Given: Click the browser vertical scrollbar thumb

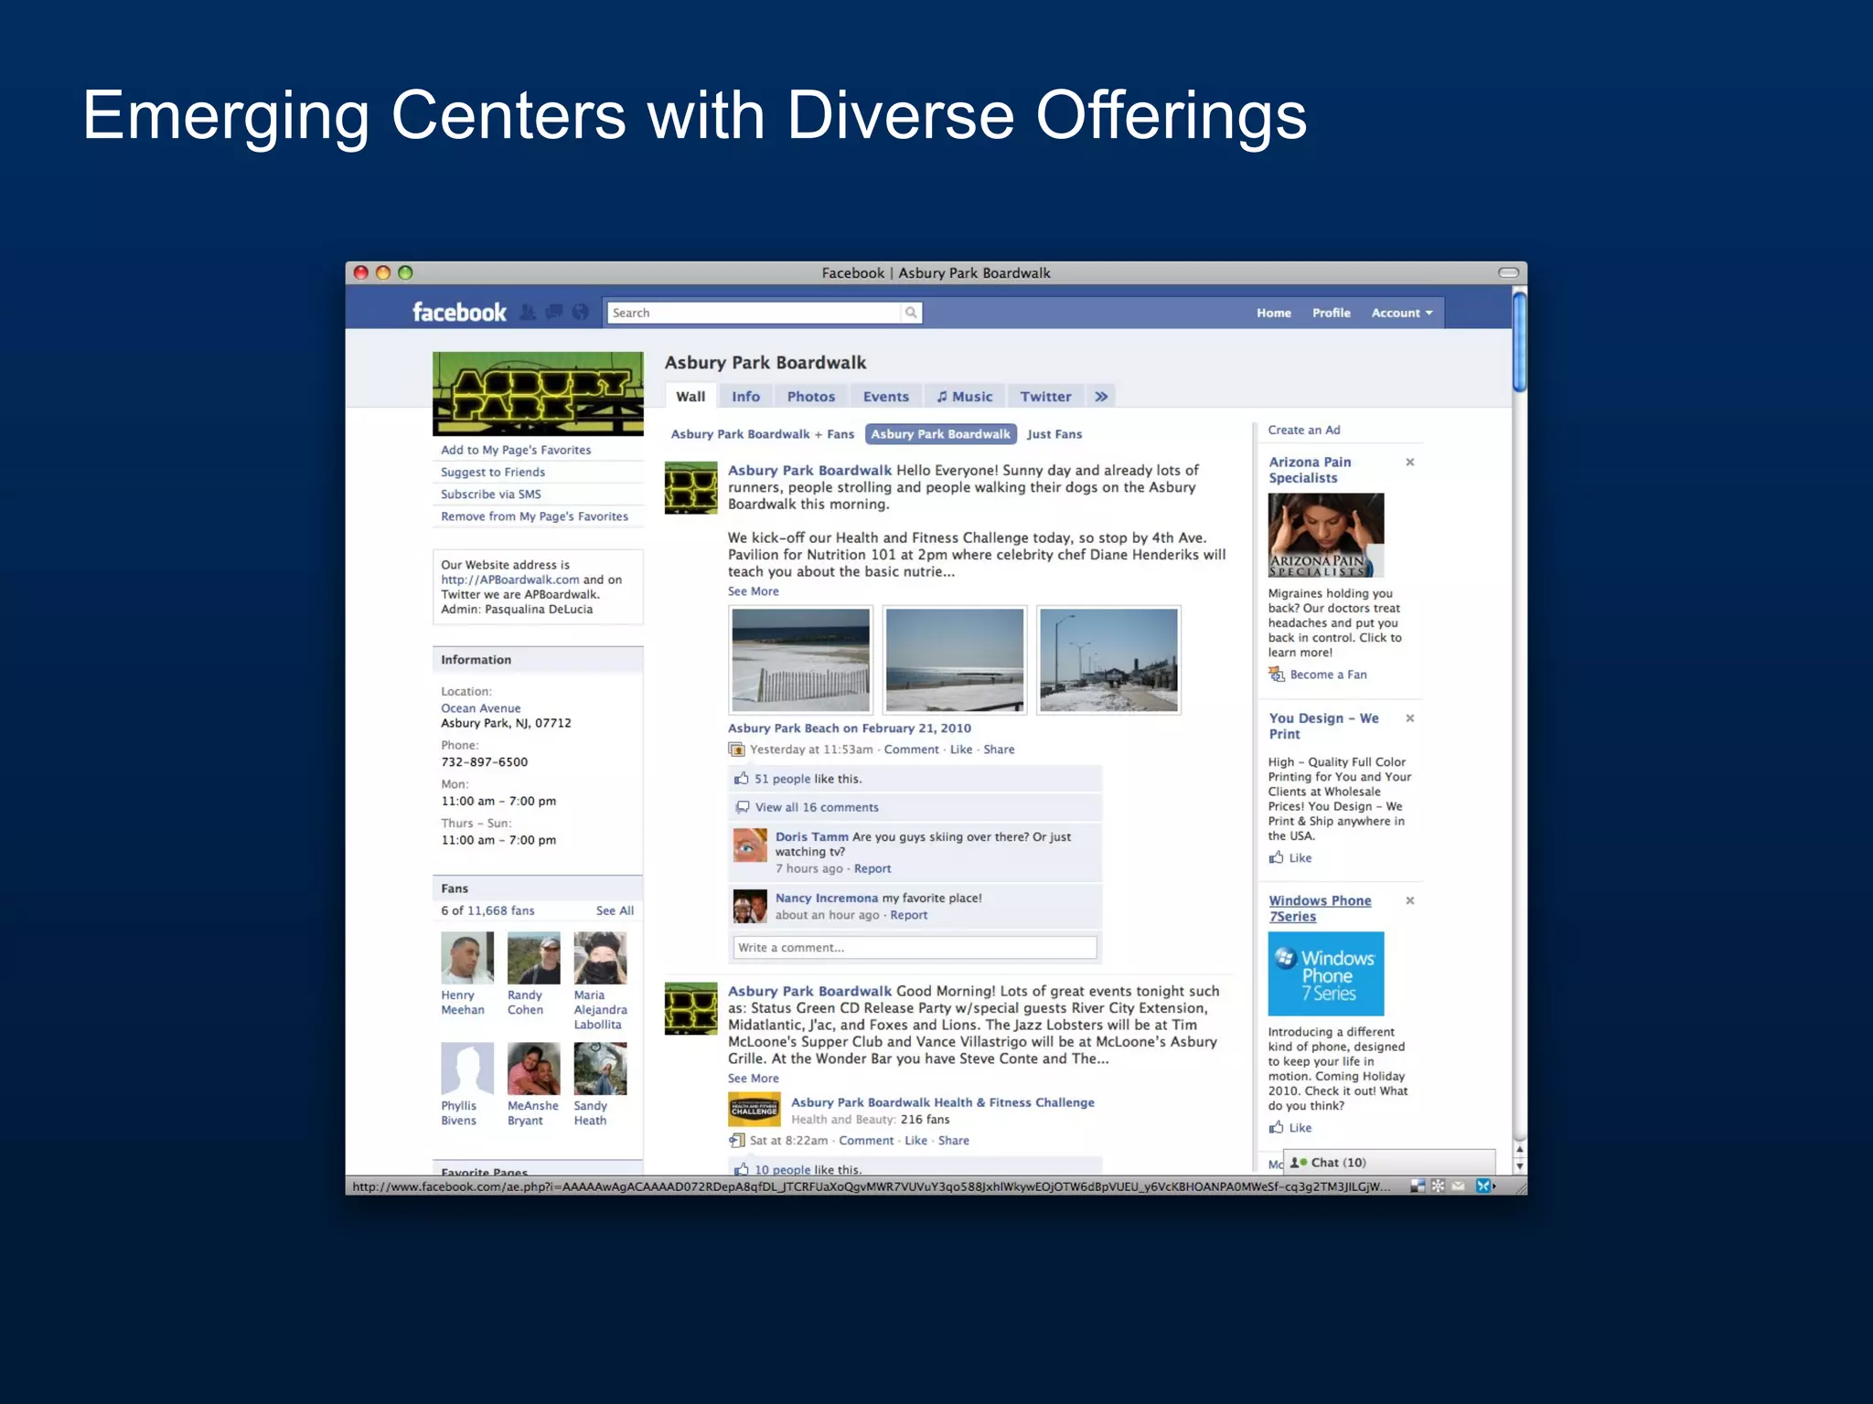Looking at the screenshot, I should (1519, 340).
